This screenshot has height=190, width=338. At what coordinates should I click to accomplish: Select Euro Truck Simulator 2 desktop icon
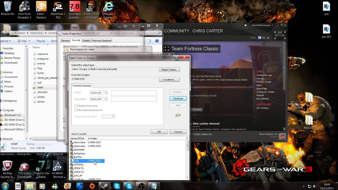25,10
